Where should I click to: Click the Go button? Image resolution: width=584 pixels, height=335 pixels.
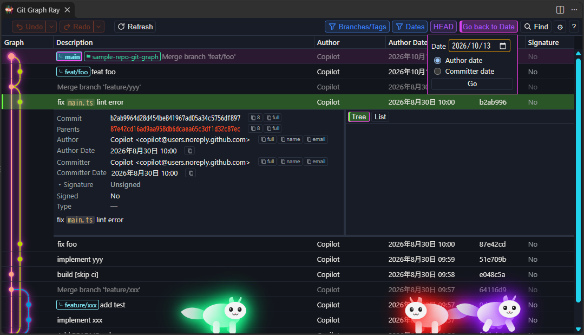473,84
